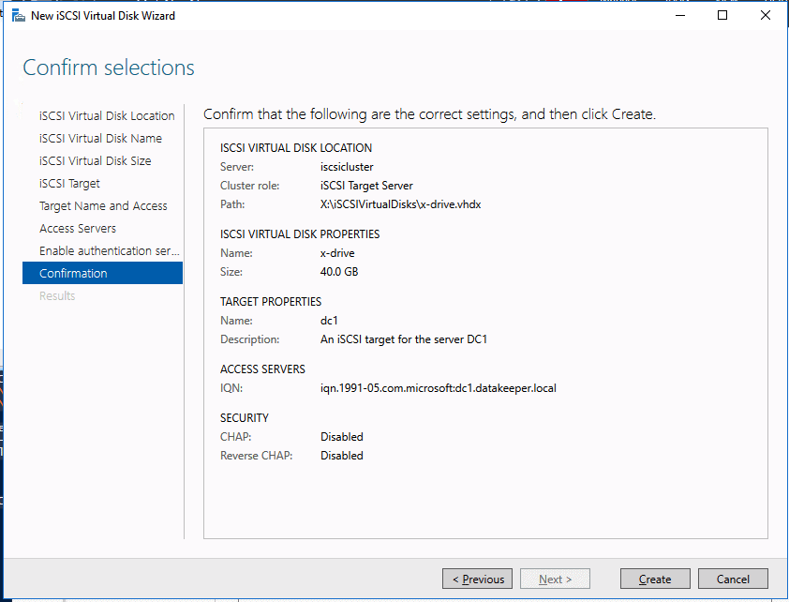Open the Target Name and Access step

click(x=103, y=206)
